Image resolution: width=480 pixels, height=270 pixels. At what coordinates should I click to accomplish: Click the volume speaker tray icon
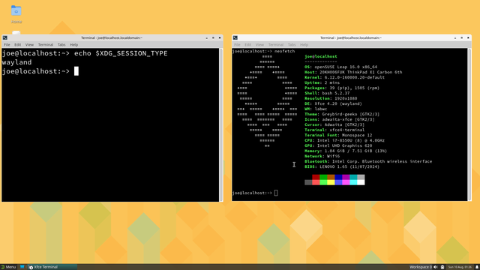[x=436, y=267]
